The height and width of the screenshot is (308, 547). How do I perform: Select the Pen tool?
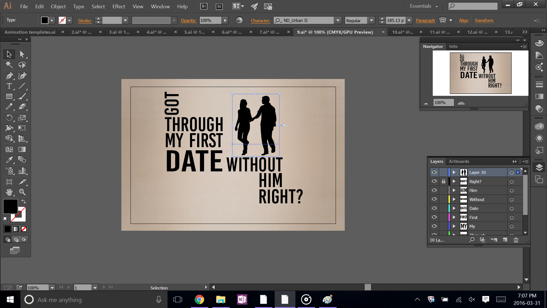coord(9,76)
